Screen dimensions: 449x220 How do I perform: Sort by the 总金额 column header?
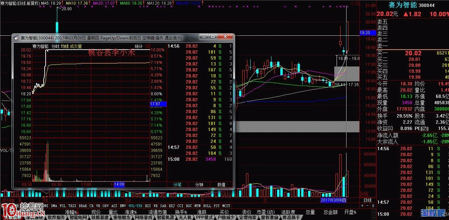(331, 212)
